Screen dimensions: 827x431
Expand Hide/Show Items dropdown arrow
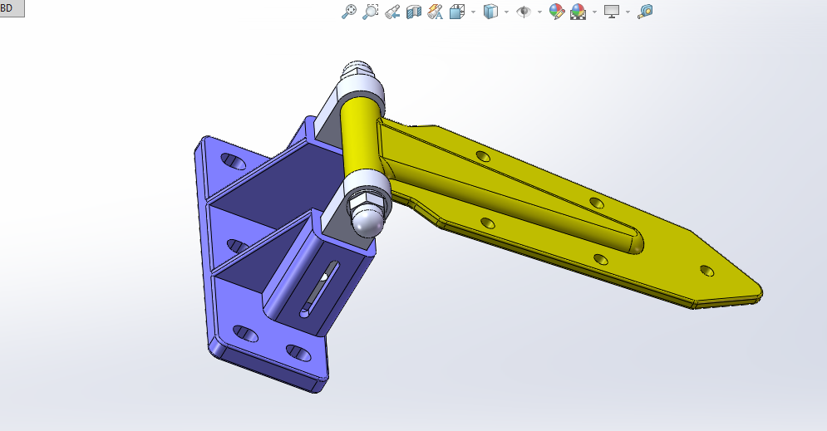[x=539, y=12]
